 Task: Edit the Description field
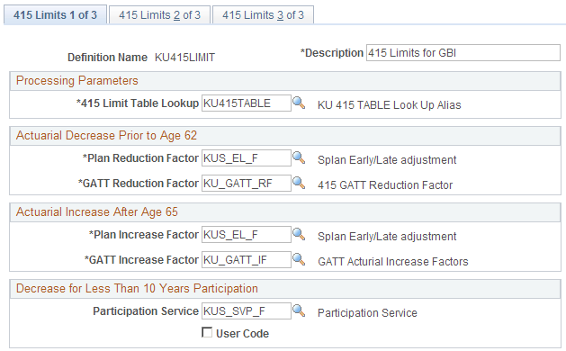tap(463, 53)
